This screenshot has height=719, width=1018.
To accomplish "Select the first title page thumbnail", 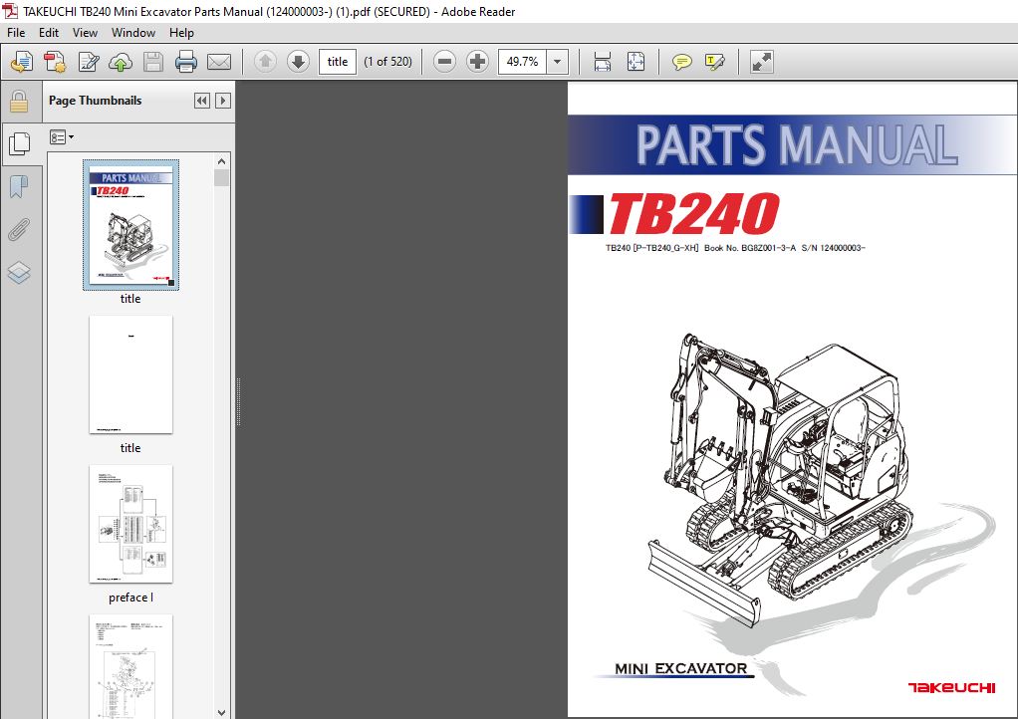I will pos(131,224).
